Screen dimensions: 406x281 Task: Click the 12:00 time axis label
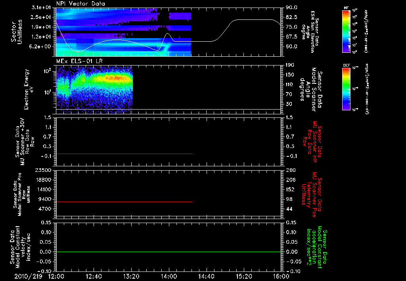coord(56,276)
